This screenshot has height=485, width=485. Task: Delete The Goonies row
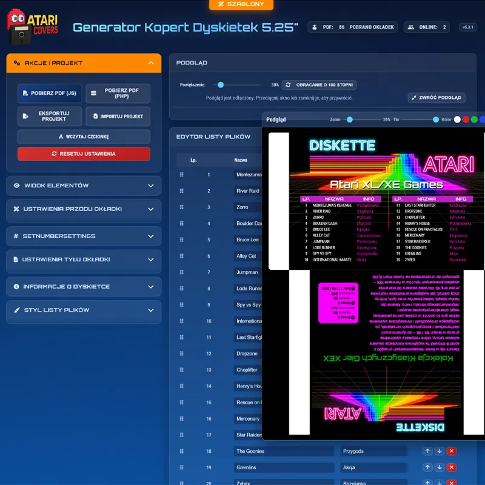point(452,451)
